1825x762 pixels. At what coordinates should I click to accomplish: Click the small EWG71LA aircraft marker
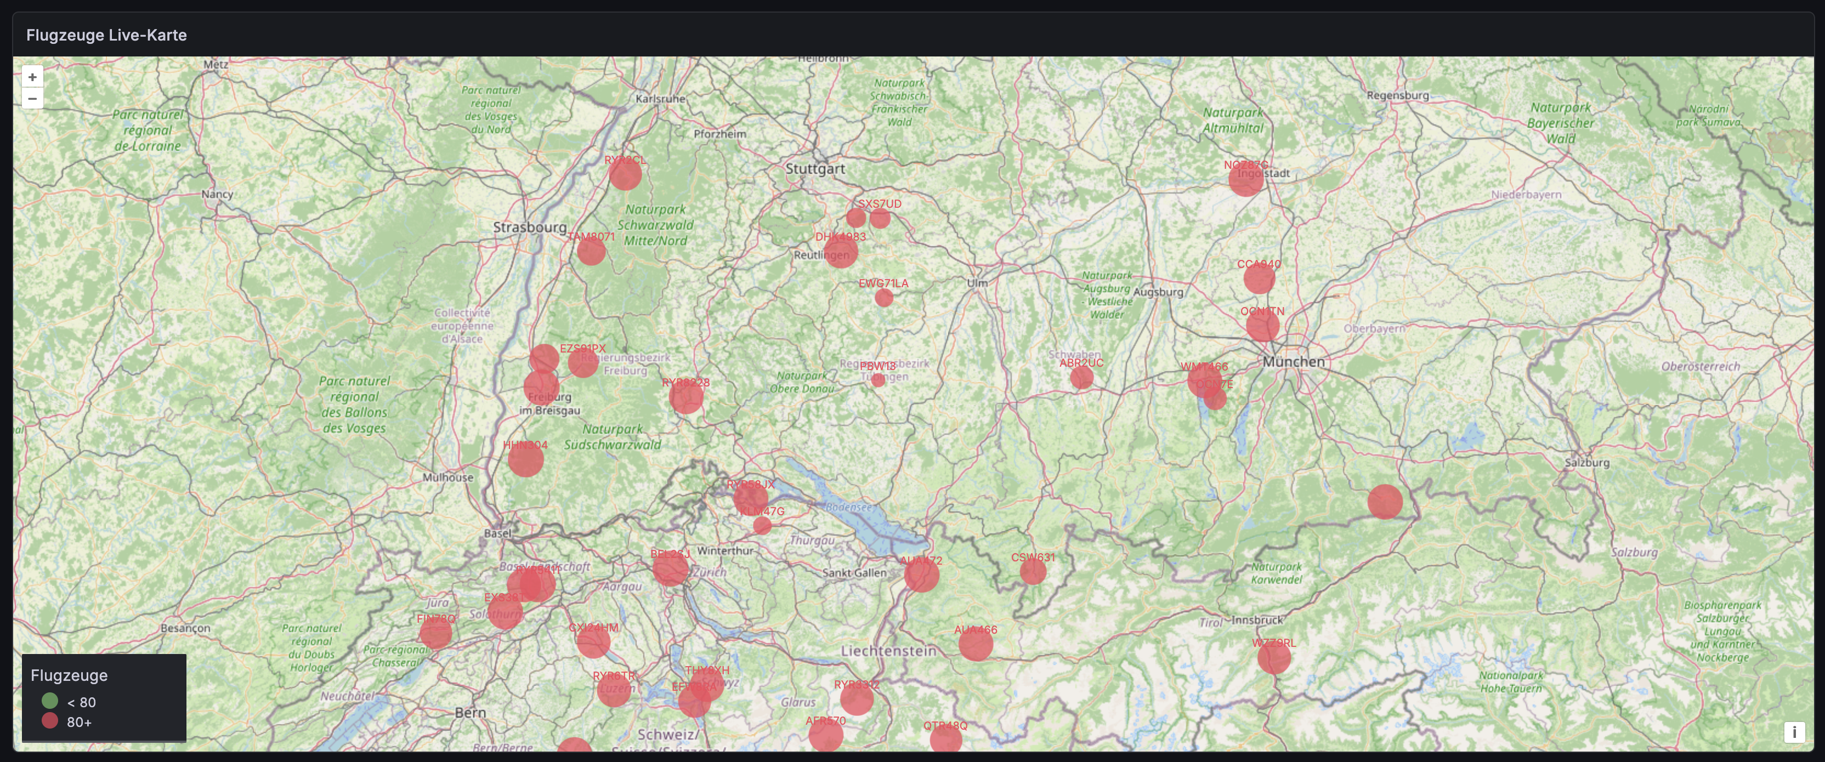tap(883, 298)
